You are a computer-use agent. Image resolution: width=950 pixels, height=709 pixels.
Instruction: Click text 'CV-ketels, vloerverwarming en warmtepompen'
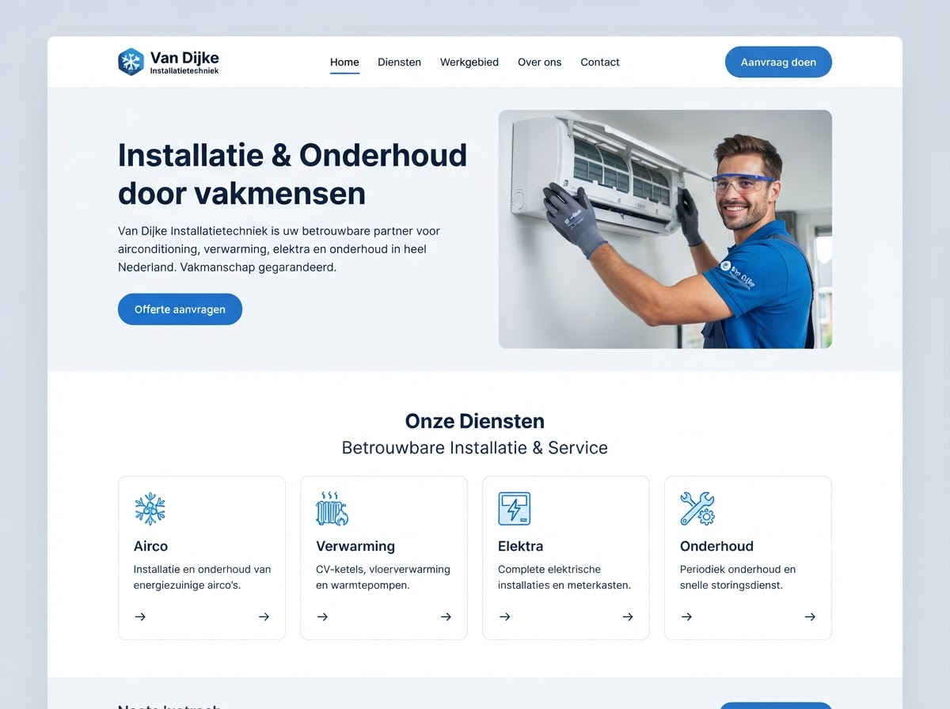pos(383,578)
